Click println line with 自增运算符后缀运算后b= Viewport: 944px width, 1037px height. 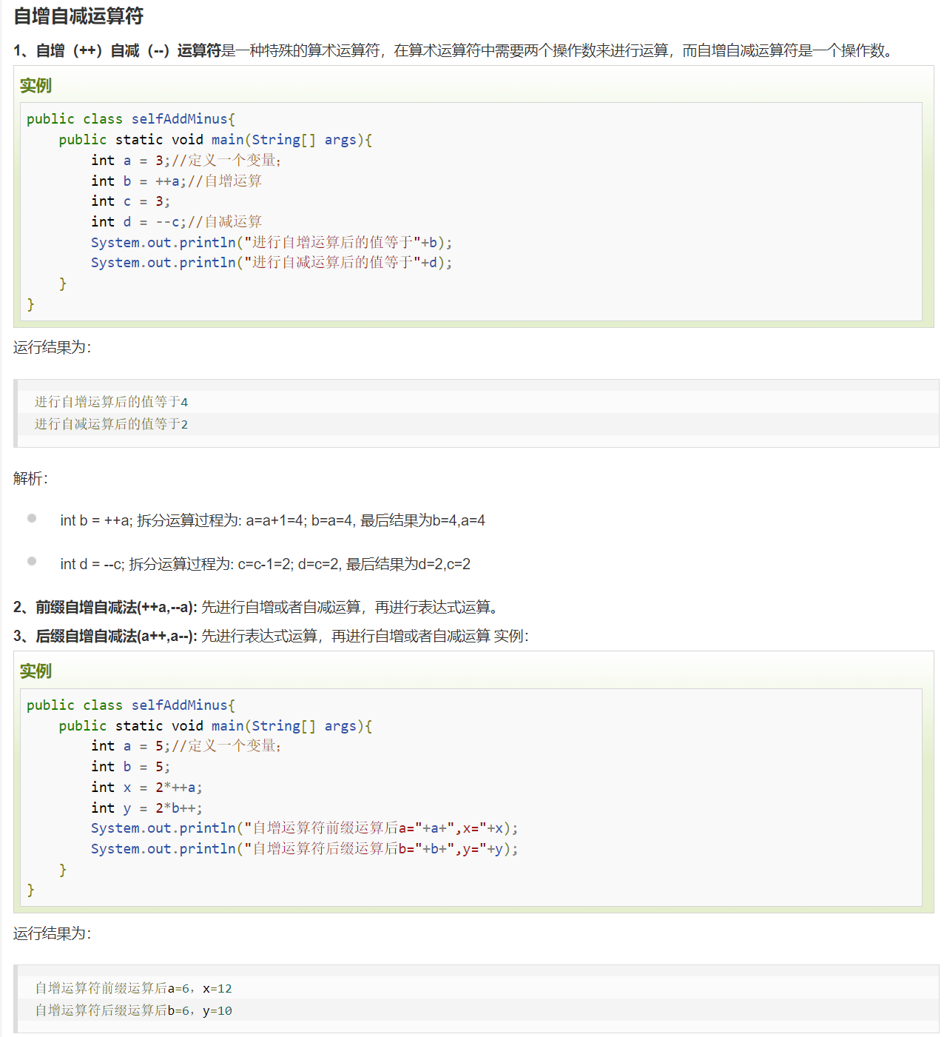pos(305,849)
